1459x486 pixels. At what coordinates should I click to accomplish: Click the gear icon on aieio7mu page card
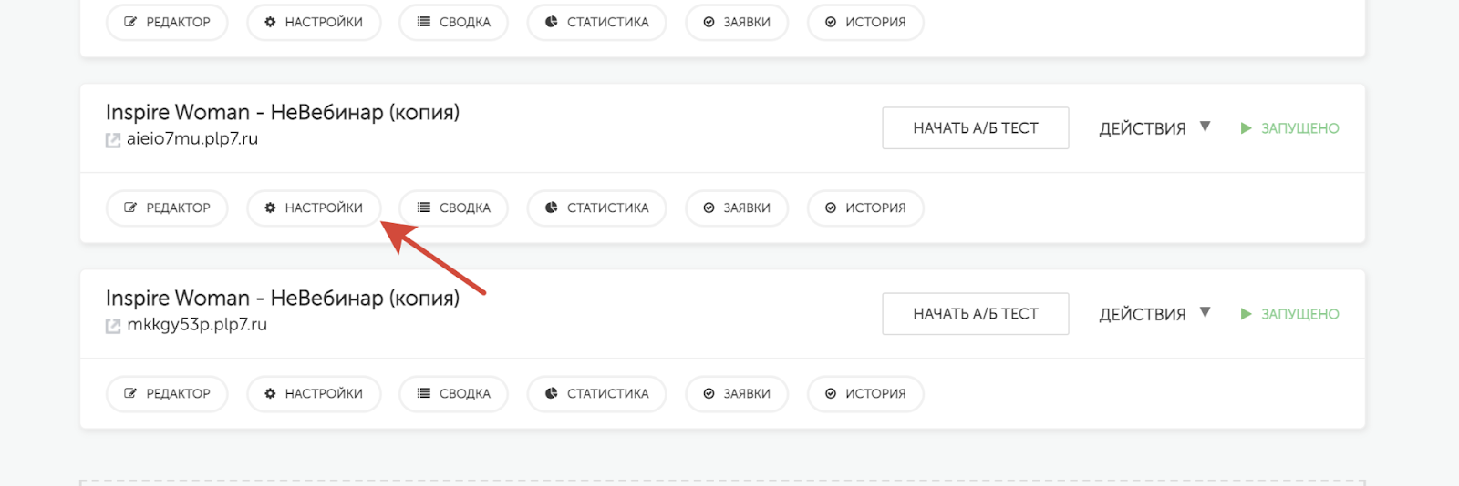coord(270,208)
